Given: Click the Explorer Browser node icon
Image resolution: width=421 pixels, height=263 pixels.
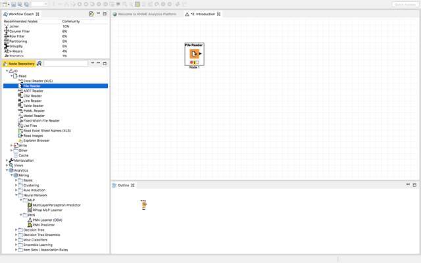Looking at the screenshot, I should pos(20,141).
